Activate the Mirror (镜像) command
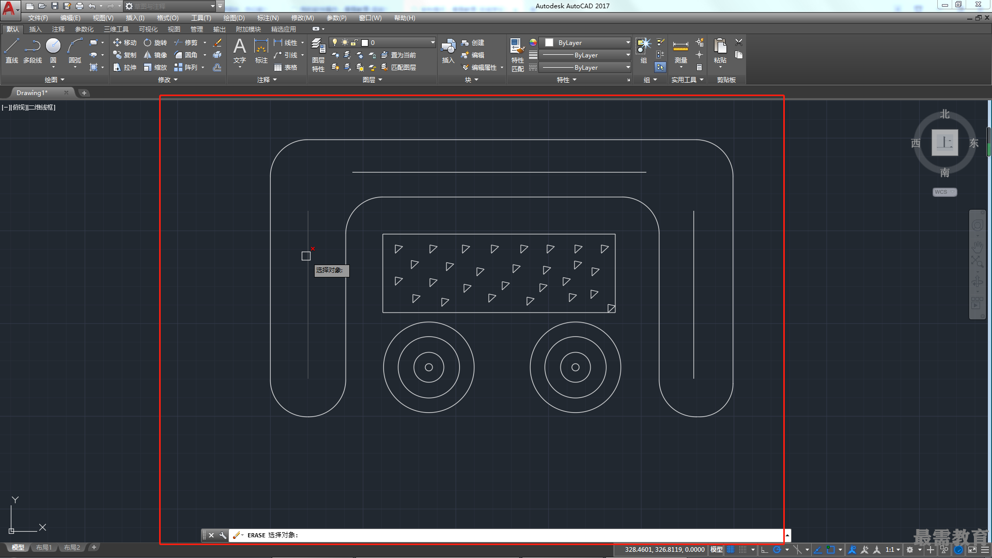The height and width of the screenshot is (558, 992). pyautogui.click(x=156, y=55)
